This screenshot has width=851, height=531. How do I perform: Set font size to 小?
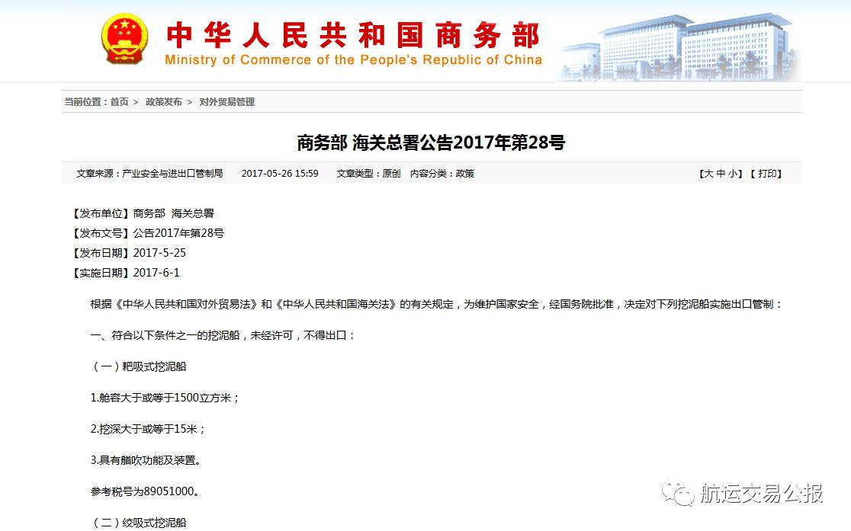pos(733,174)
